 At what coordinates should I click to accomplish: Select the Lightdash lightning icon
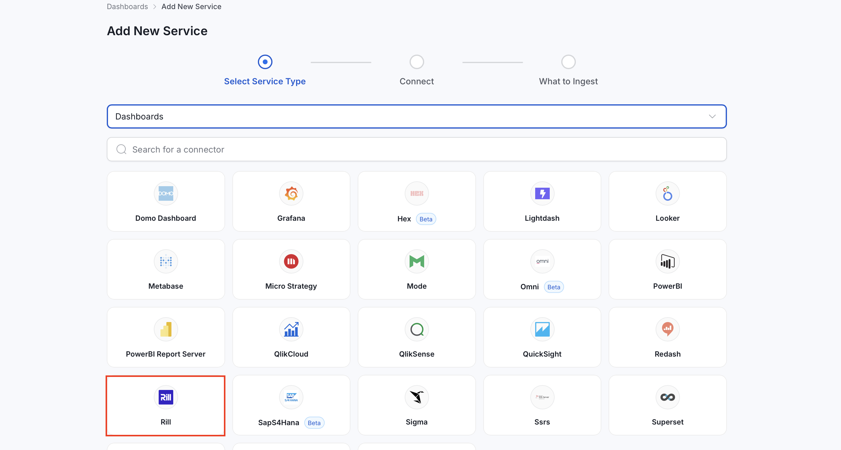point(542,193)
